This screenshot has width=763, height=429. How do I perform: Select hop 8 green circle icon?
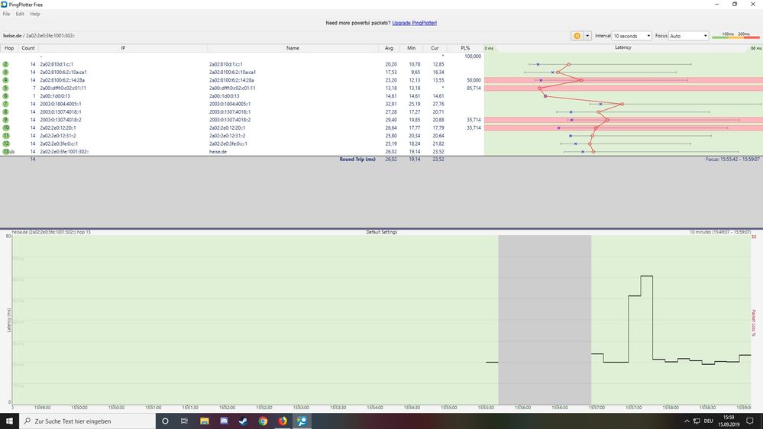[x=5, y=112]
